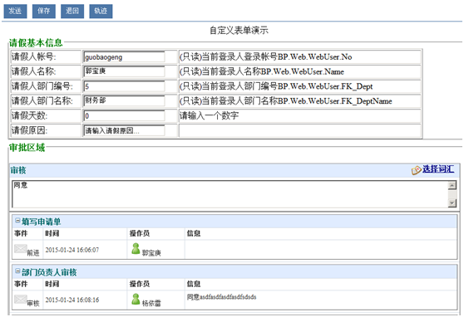Click the 退回 (Return) button

tap(72, 12)
